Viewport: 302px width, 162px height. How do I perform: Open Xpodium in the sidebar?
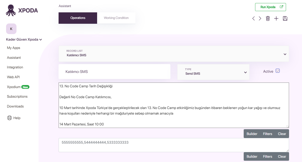pos(14,87)
